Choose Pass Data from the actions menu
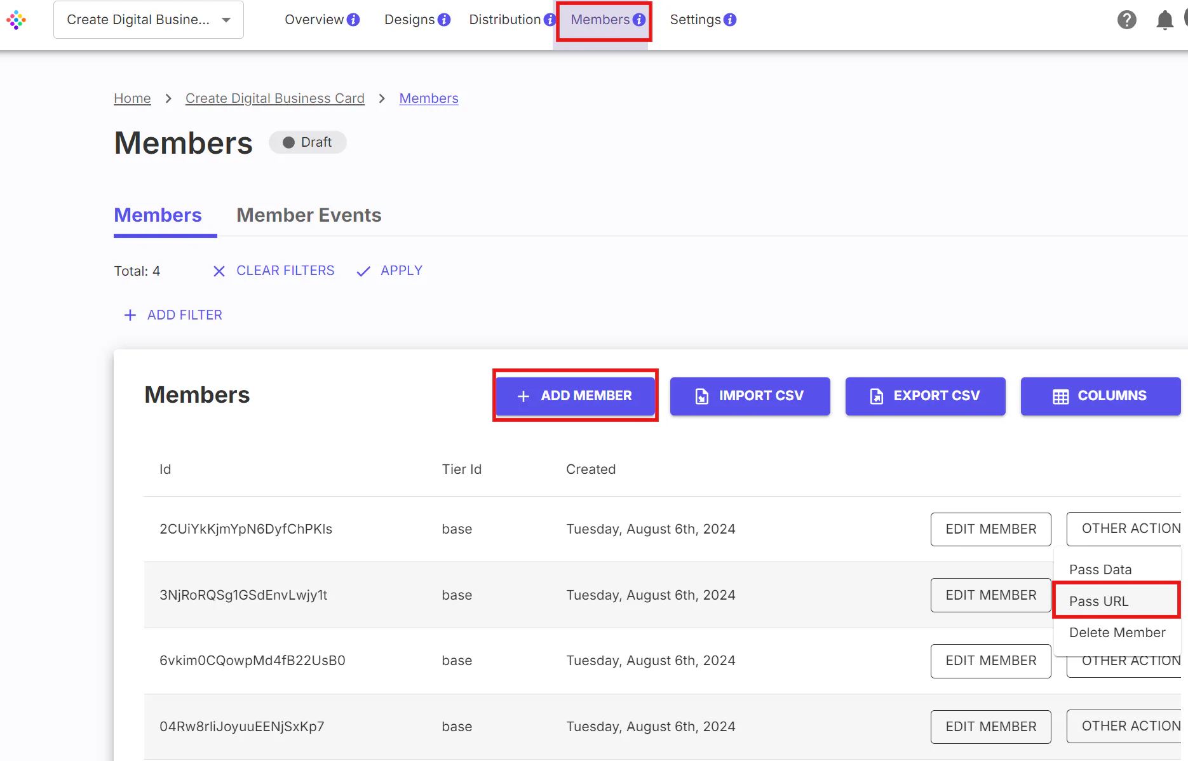 click(x=1117, y=569)
